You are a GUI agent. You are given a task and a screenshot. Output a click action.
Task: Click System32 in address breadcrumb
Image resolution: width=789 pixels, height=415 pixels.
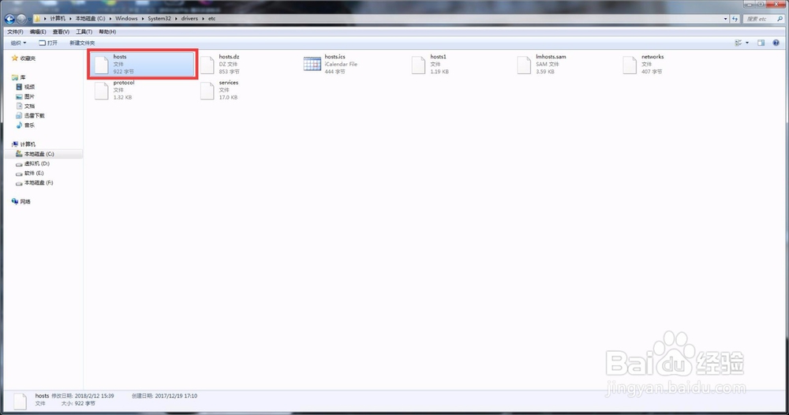coord(159,19)
